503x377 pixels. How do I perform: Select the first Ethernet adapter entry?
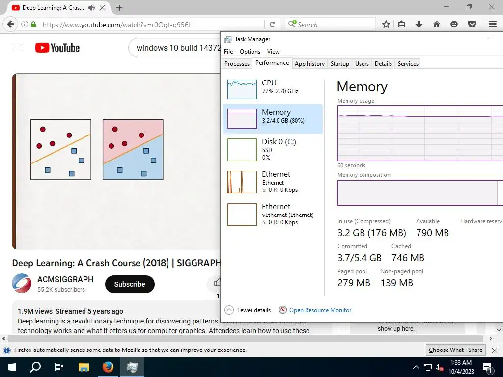pos(273,182)
